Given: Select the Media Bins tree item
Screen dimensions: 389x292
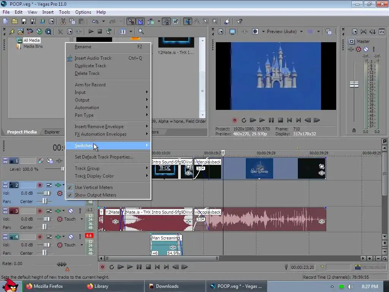Looking at the screenshot, I should click(33, 46).
